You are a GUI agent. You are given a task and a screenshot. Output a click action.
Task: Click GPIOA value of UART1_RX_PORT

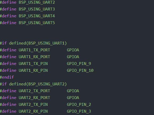click(x=73, y=57)
